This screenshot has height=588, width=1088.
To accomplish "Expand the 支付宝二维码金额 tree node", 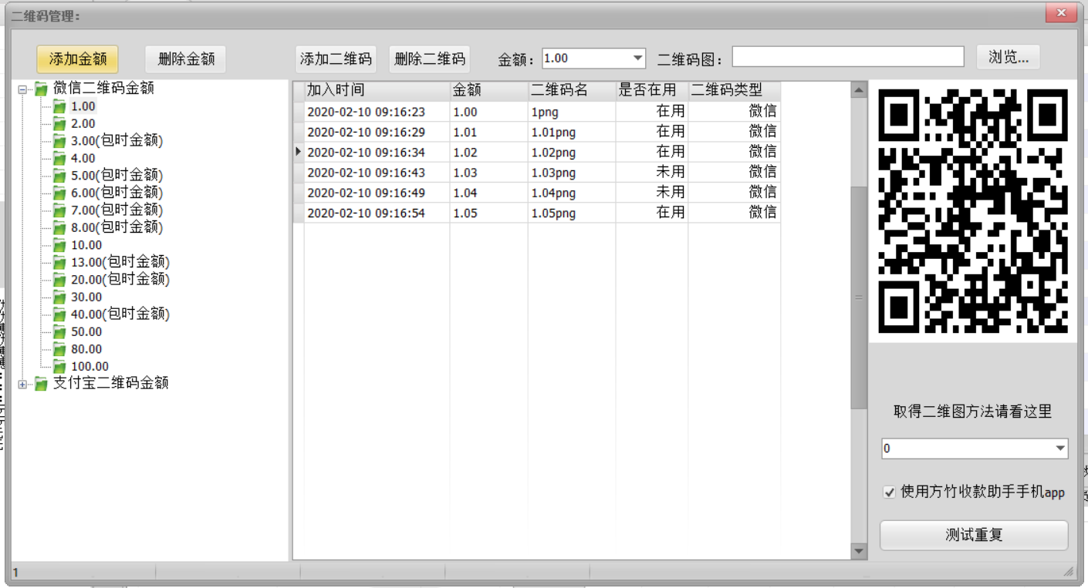I will click(x=22, y=385).
